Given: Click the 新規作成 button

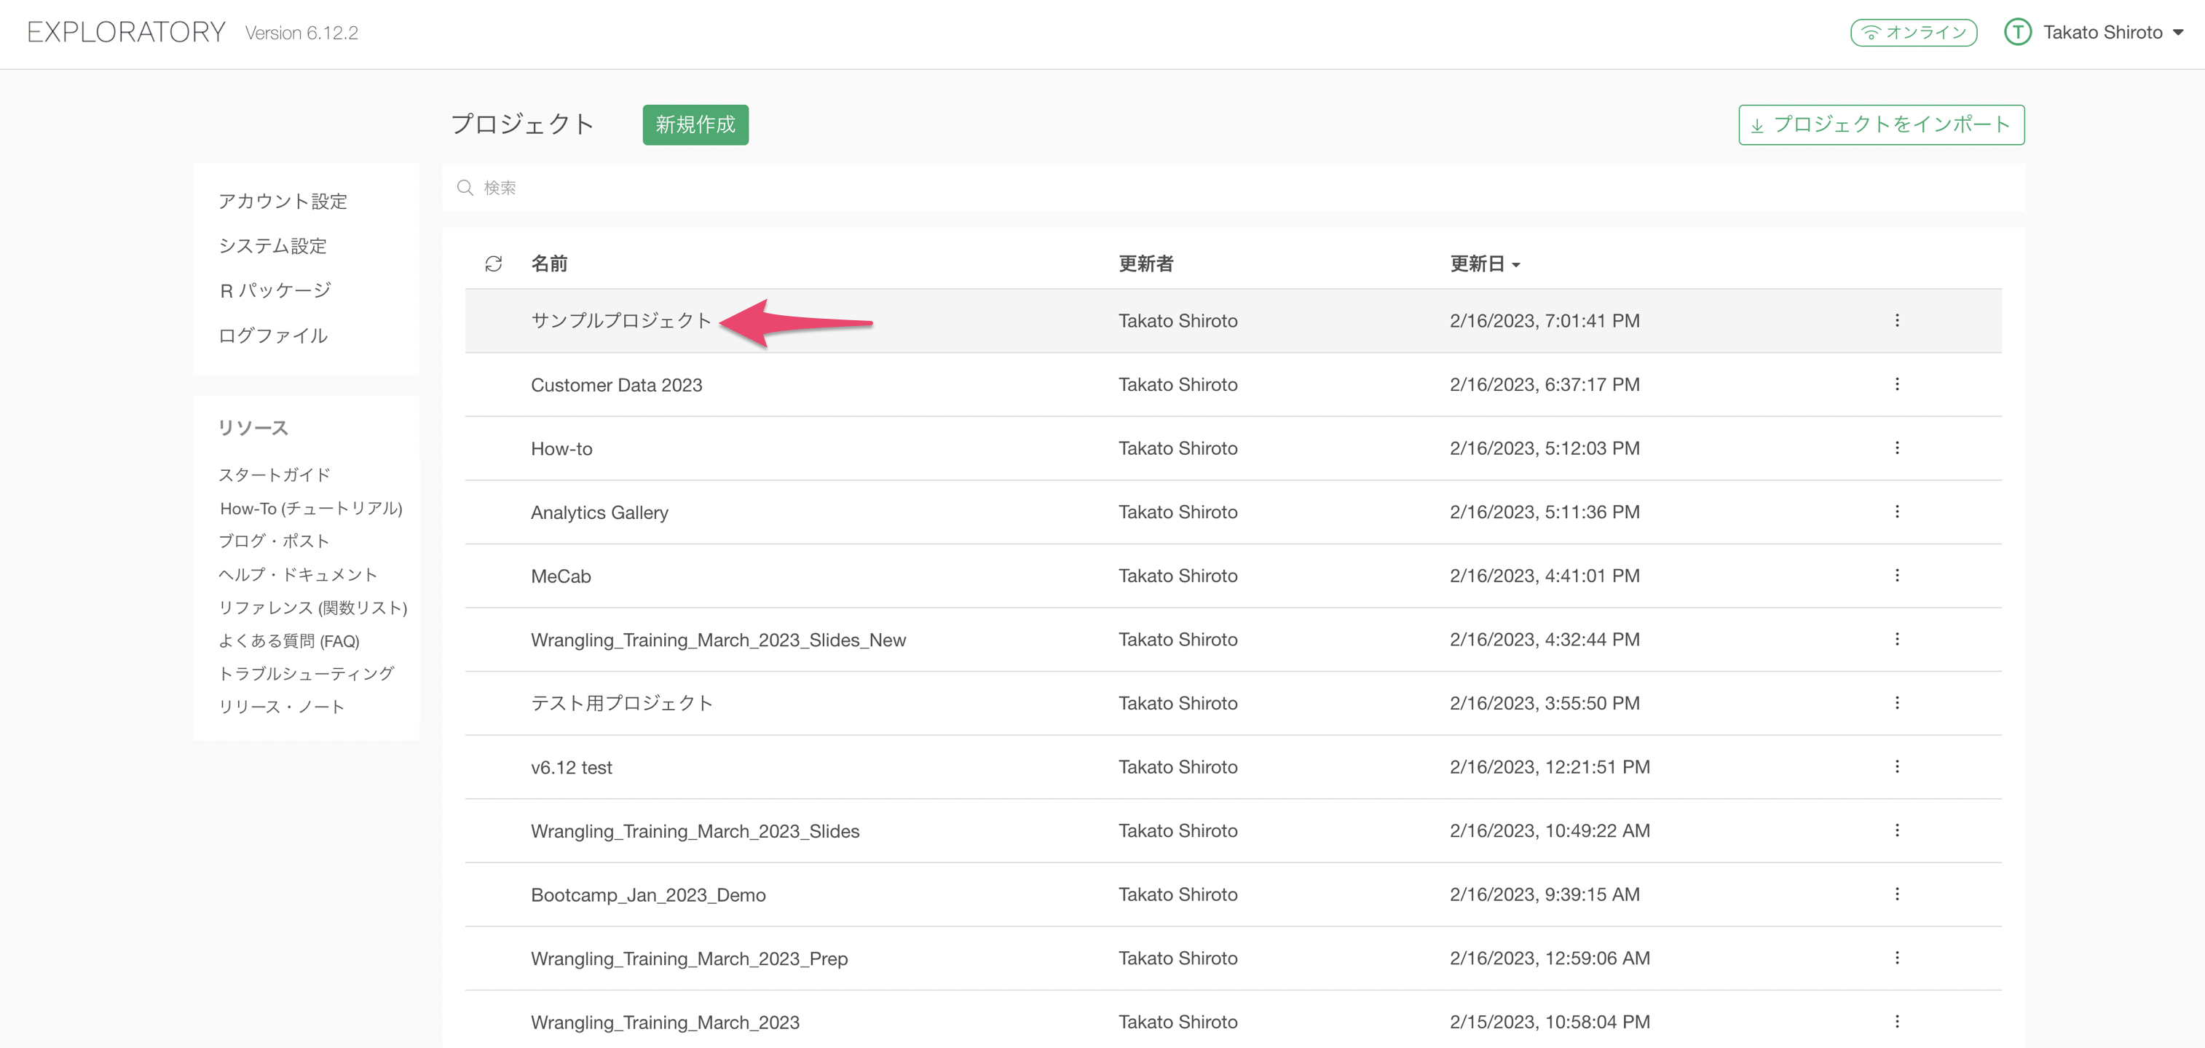Looking at the screenshot, I should pos(695,125).
